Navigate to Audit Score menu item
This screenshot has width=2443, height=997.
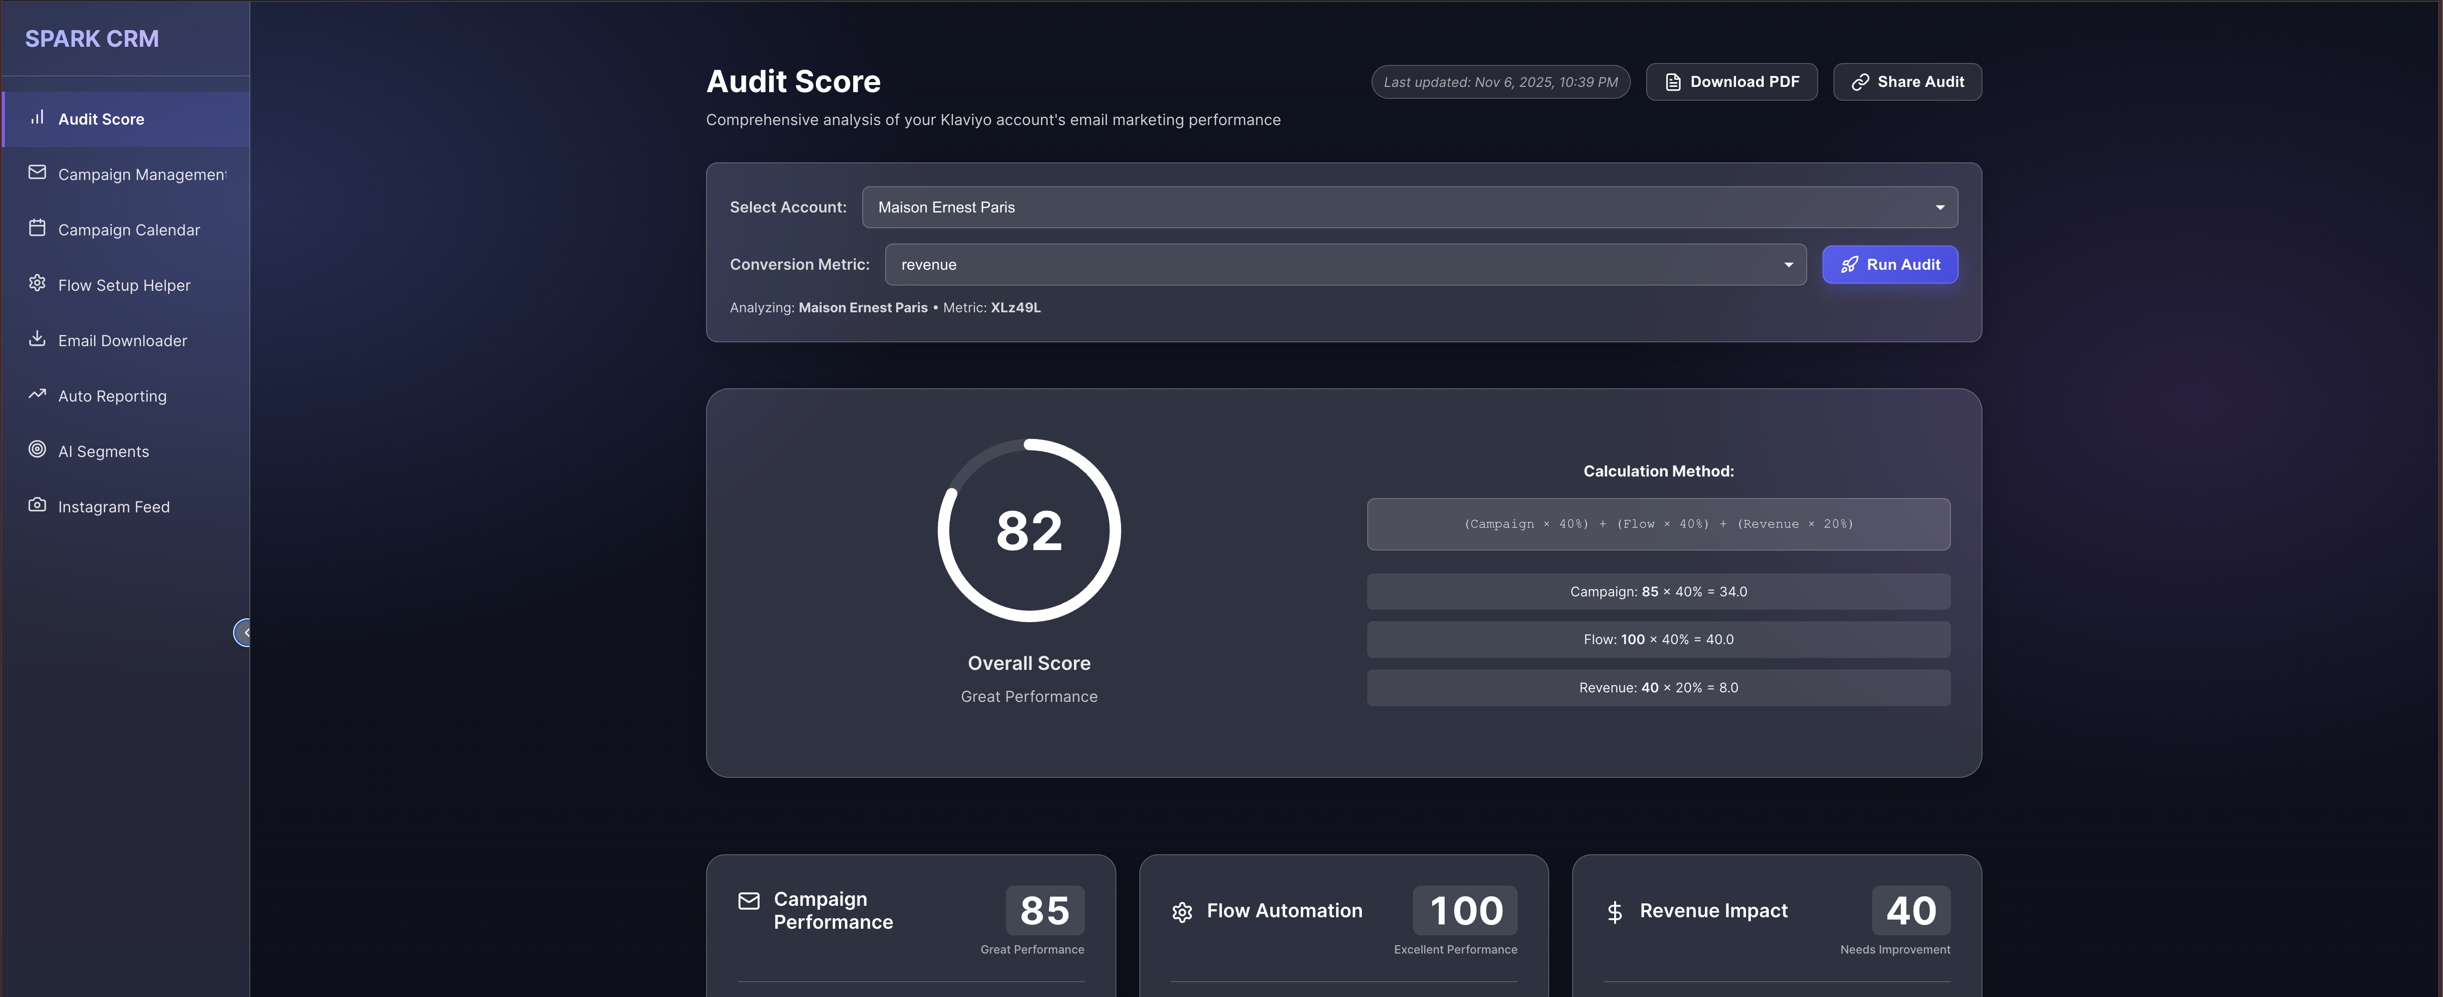[x=100, y=118]
